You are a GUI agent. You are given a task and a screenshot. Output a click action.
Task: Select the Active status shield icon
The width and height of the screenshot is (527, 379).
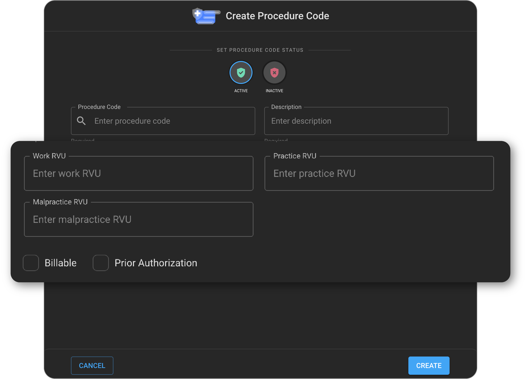[241, 72]
